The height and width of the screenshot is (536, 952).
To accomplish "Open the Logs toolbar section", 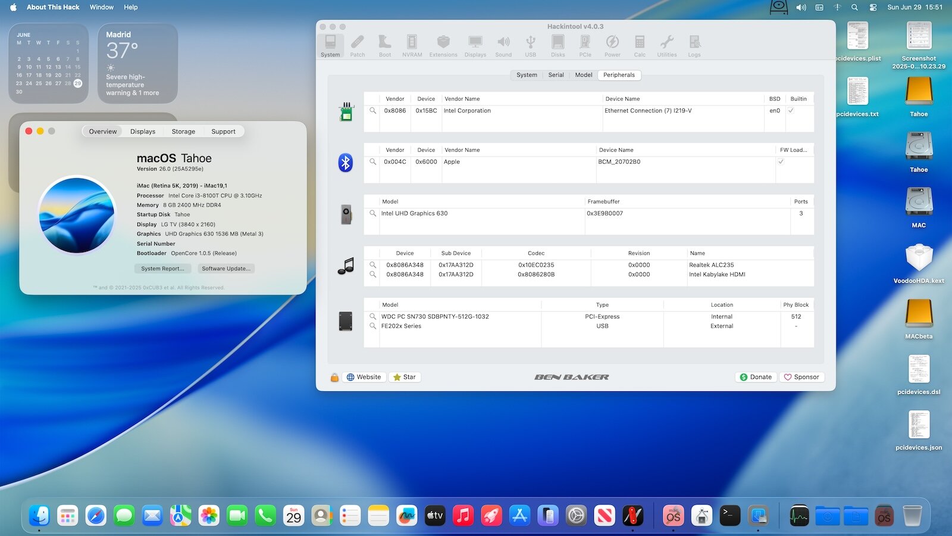I will tap(694, 46).
